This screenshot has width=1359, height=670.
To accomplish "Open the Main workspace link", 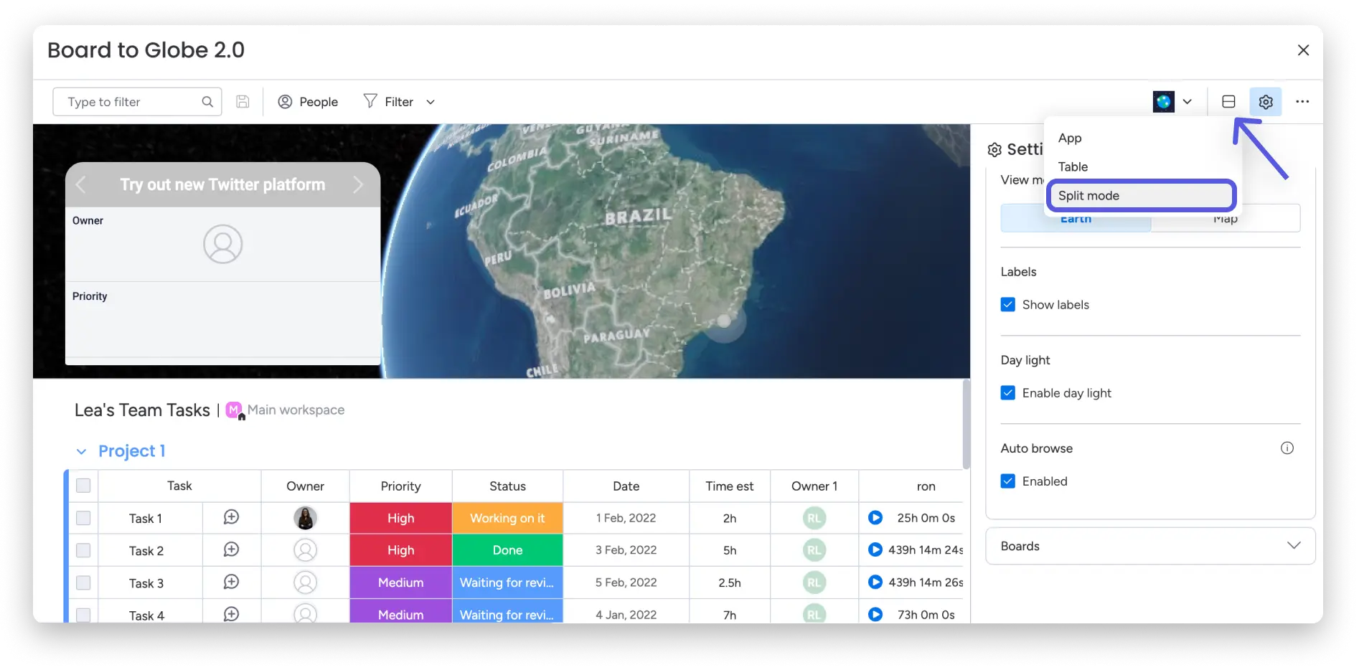I will [296, 410].
